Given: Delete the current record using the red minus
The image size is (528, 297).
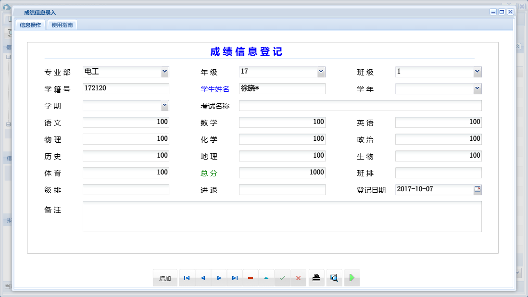Looking at the screenshot, I should [x=250, y=278].
